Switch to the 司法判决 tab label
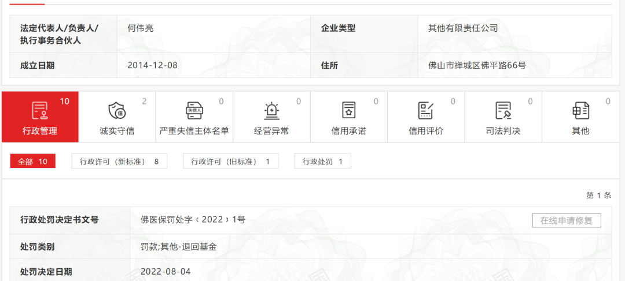625x281 pixels. (x=503, y=131)
